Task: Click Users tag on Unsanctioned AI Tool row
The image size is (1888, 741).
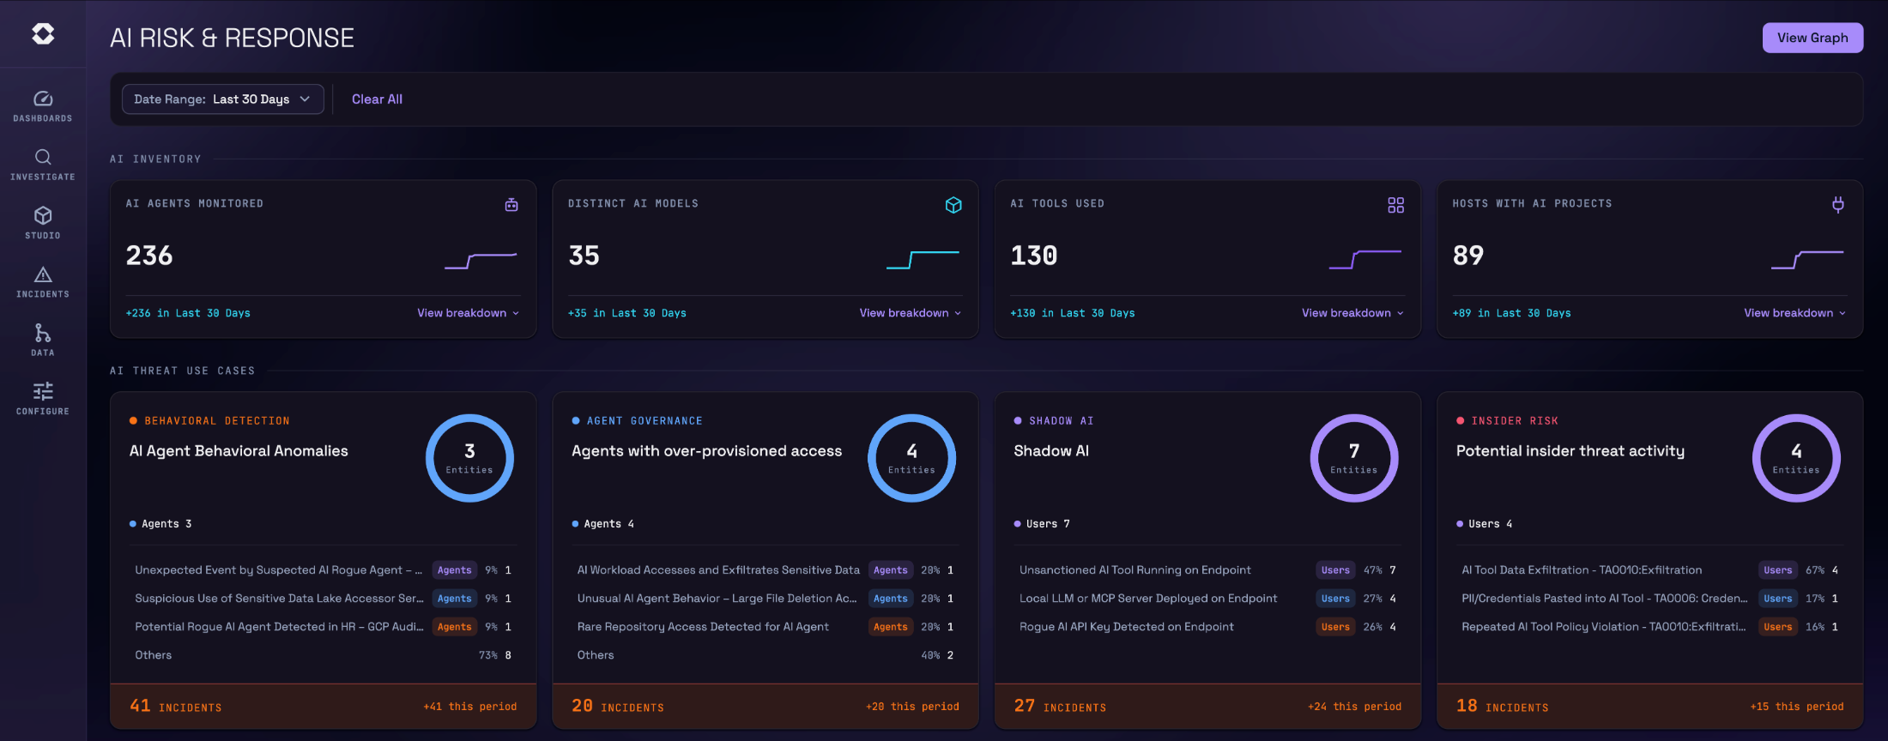Action: [1335, 570]
